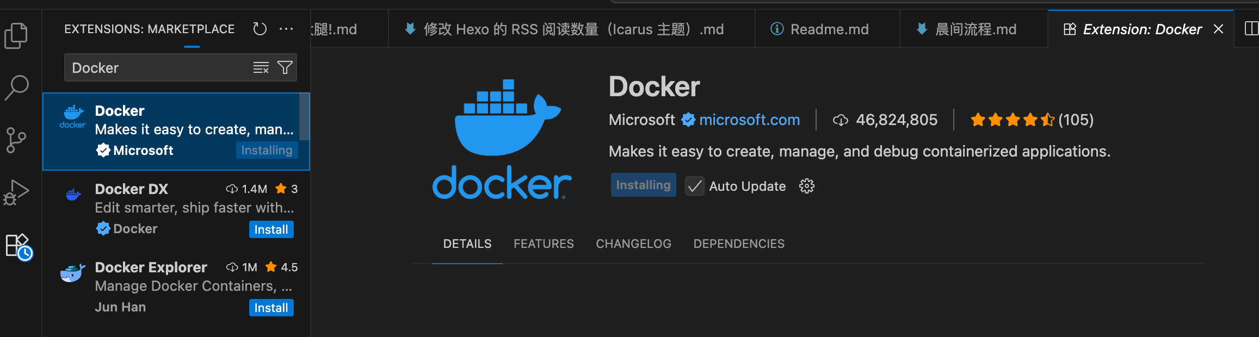This screenshot has width=1259, height=337.
Task: Open the microsoft.com publisher link
Action: 749,120
